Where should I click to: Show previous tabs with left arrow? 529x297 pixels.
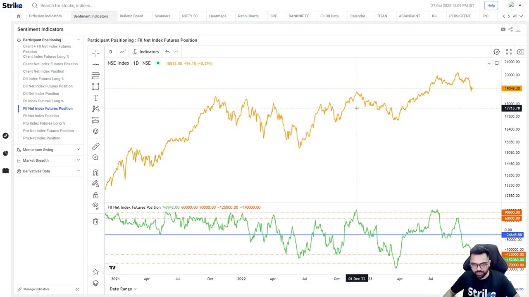tap(503, 16)
